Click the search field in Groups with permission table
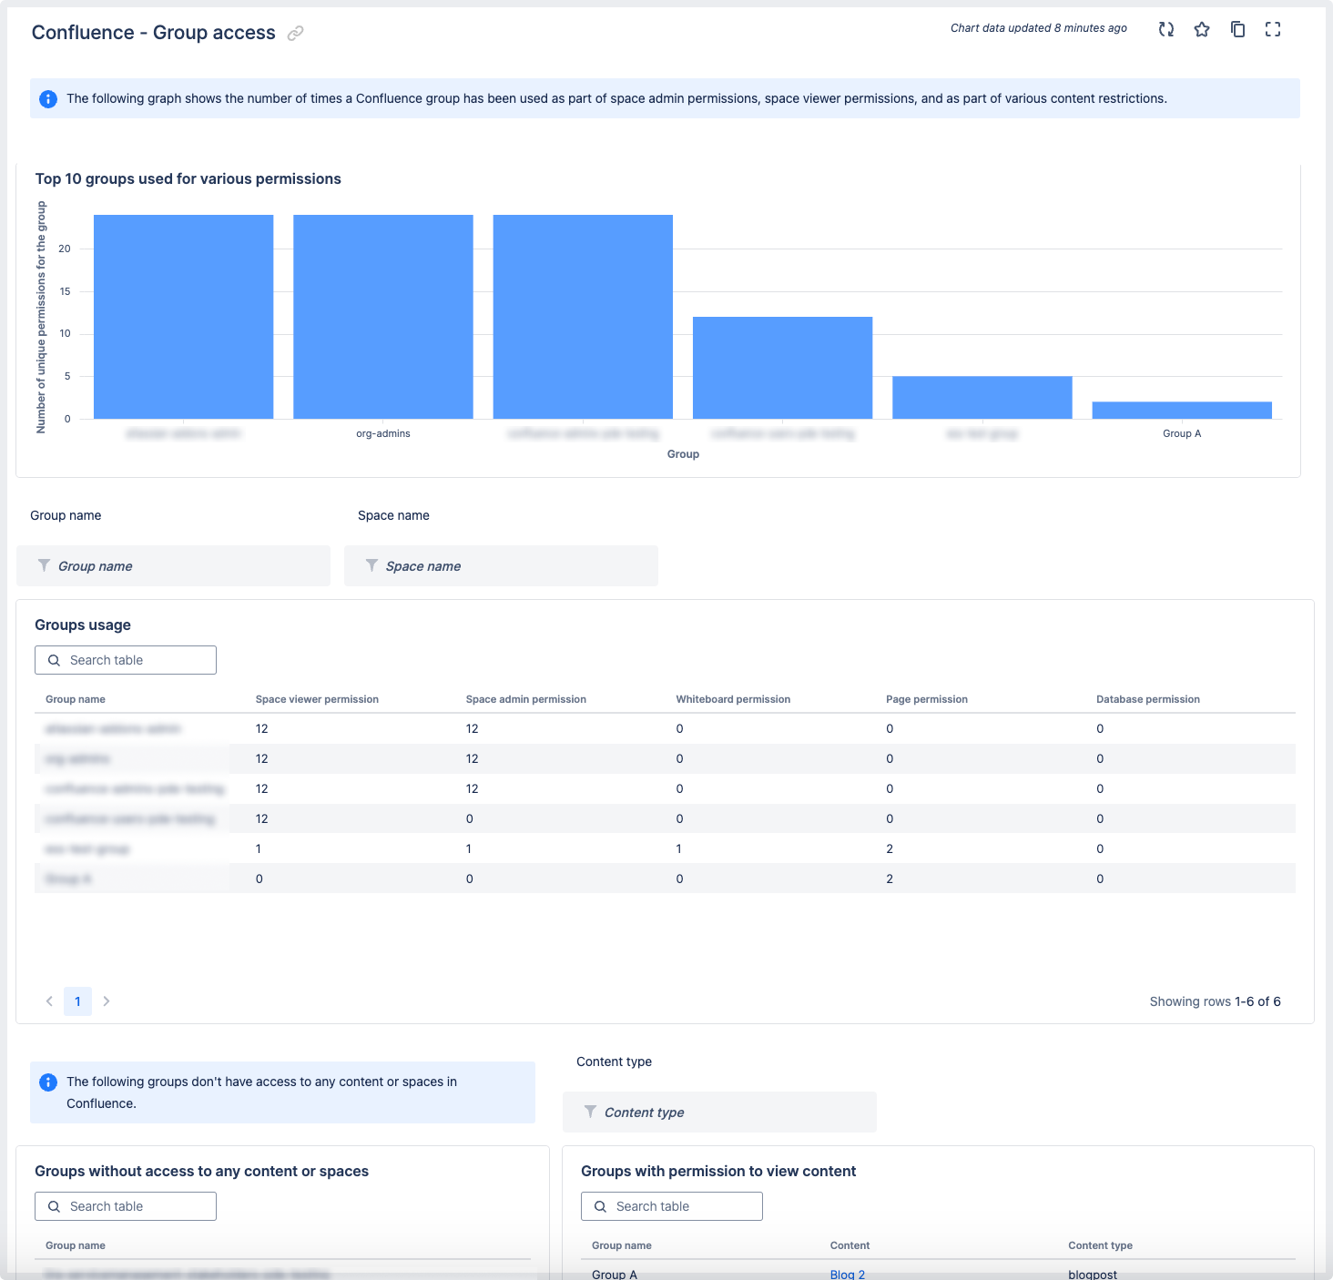 (672, 1206)
